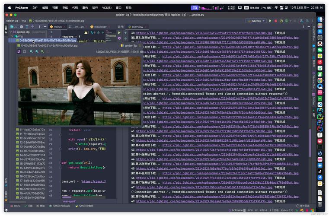
Task: Open 编辑 menu in menu bar
Action: [x=45, y=8]
